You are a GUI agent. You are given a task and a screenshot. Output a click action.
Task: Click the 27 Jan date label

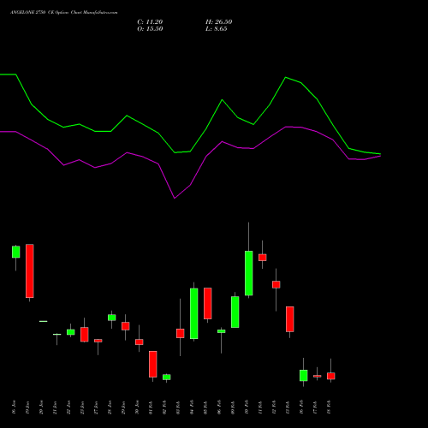[96, 407]
